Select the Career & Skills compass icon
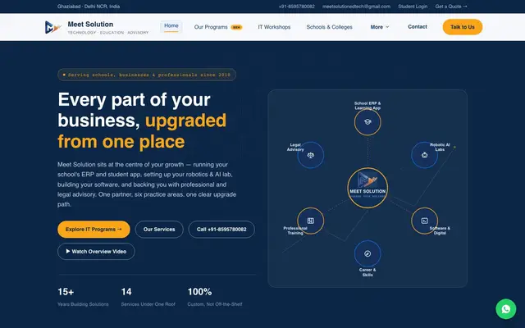This screenshot has width=525, height=328. (x=367, y=253)
